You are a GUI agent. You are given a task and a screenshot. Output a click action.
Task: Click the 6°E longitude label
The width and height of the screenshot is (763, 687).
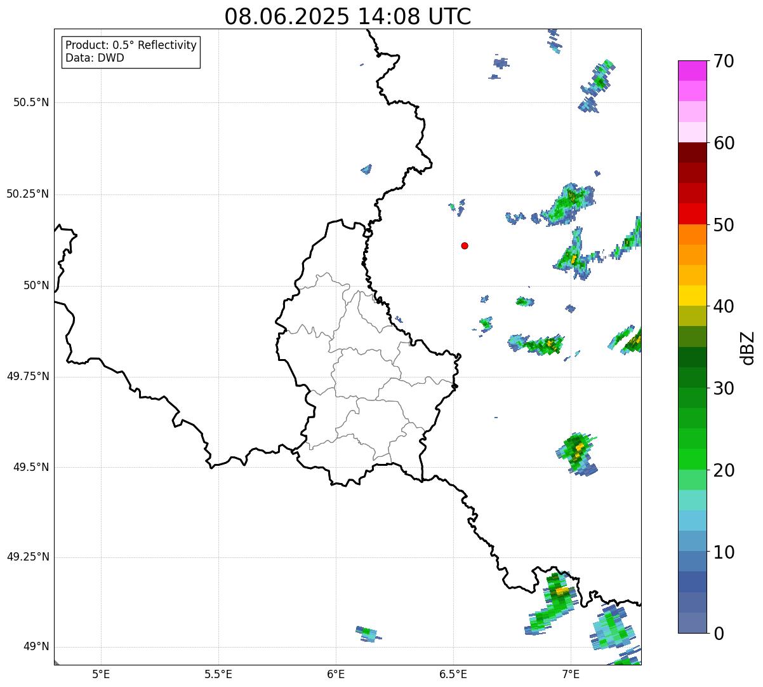[336, 674]
